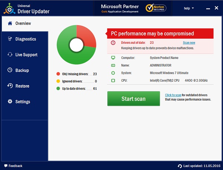Click the red slice of the pie chart

pyautogui.click(x=86, y=36)
